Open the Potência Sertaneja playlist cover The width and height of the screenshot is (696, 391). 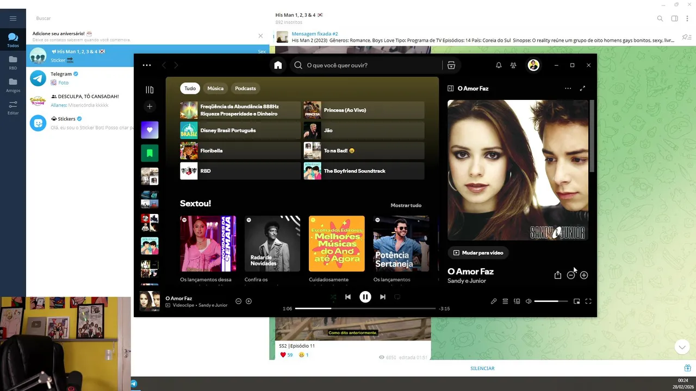click(x=401, y=243)
